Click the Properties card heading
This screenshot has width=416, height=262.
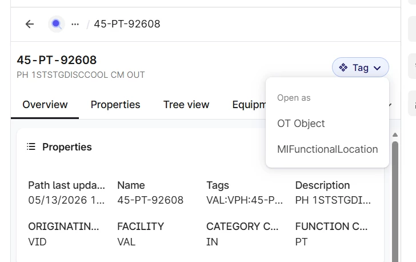67,147
